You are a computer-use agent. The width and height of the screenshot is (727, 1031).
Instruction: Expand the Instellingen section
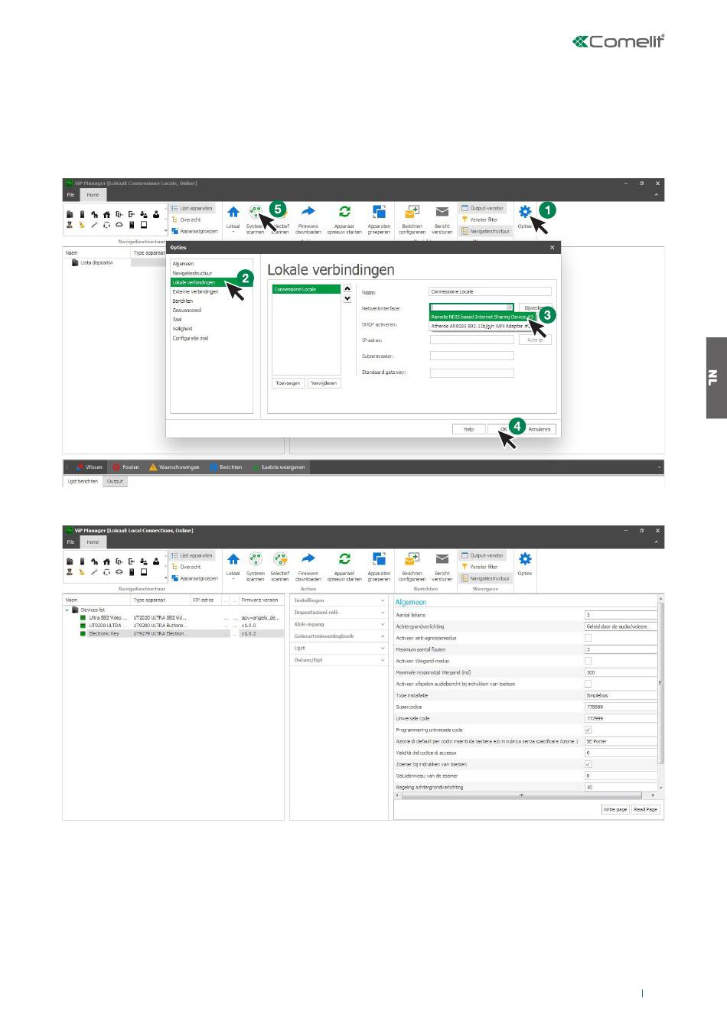[339, 600]
